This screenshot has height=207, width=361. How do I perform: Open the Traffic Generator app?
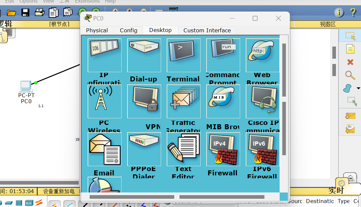point(183,102)
